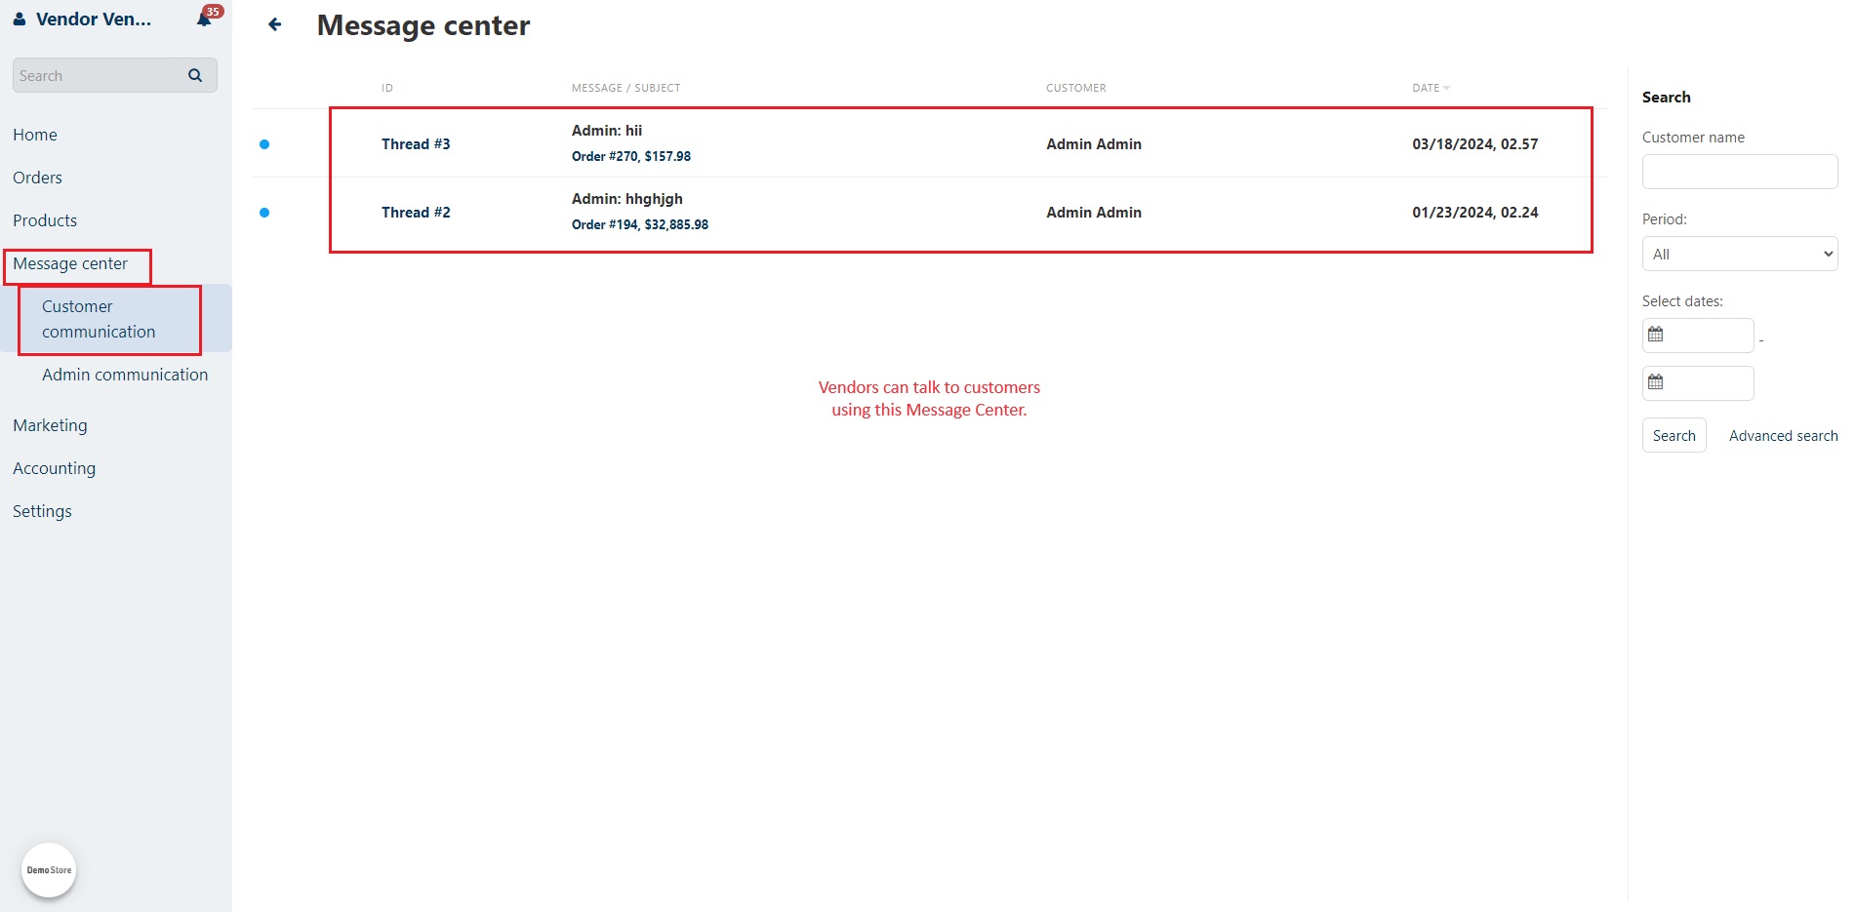Click the MESSAGE / SUBJECT column header

(x=625, y=88)
